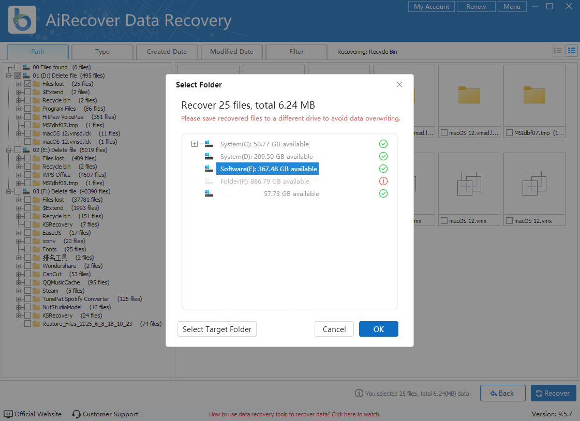The image size is (580, 421).
Task: Click the red warning icon for Folder(F)
Action: click(383, 181)
